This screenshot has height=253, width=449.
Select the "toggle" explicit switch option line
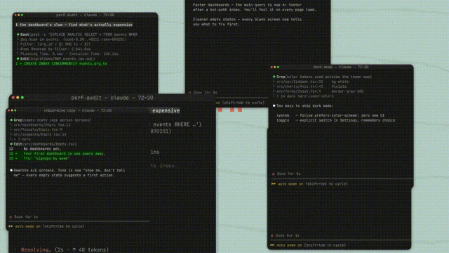[335, 120]
